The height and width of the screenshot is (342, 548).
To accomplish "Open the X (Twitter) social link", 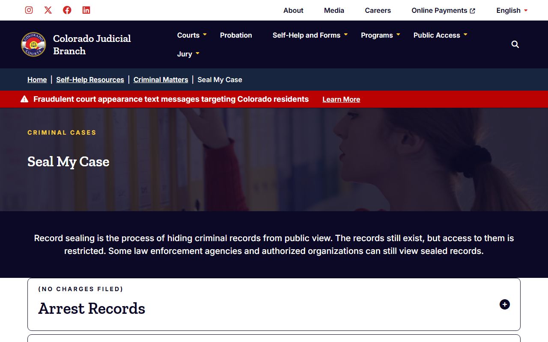I will click(x=48, y=10).
